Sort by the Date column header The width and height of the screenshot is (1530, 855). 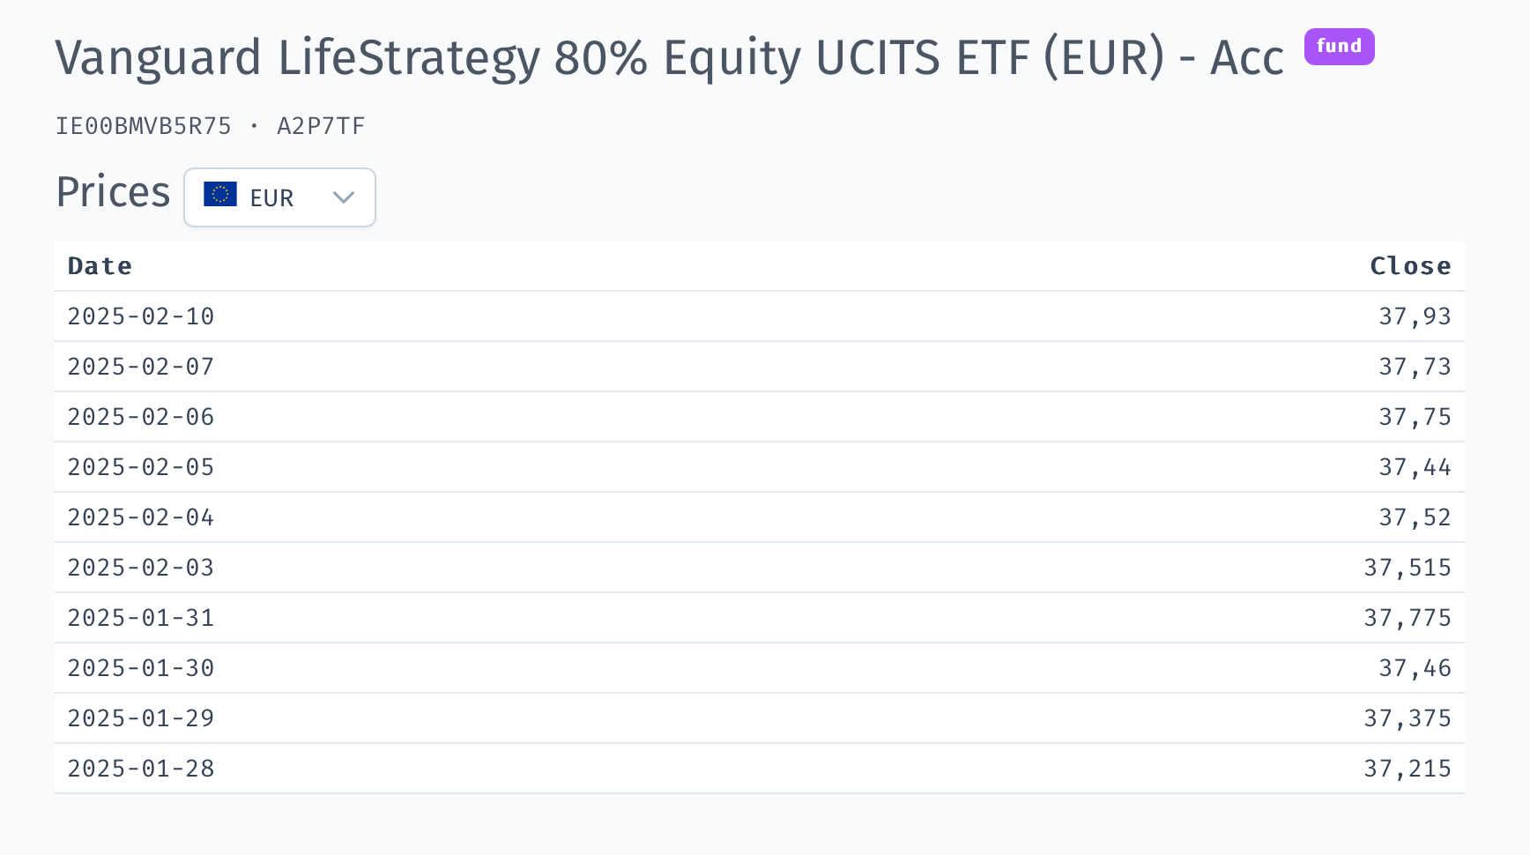[x=100, y=266]
